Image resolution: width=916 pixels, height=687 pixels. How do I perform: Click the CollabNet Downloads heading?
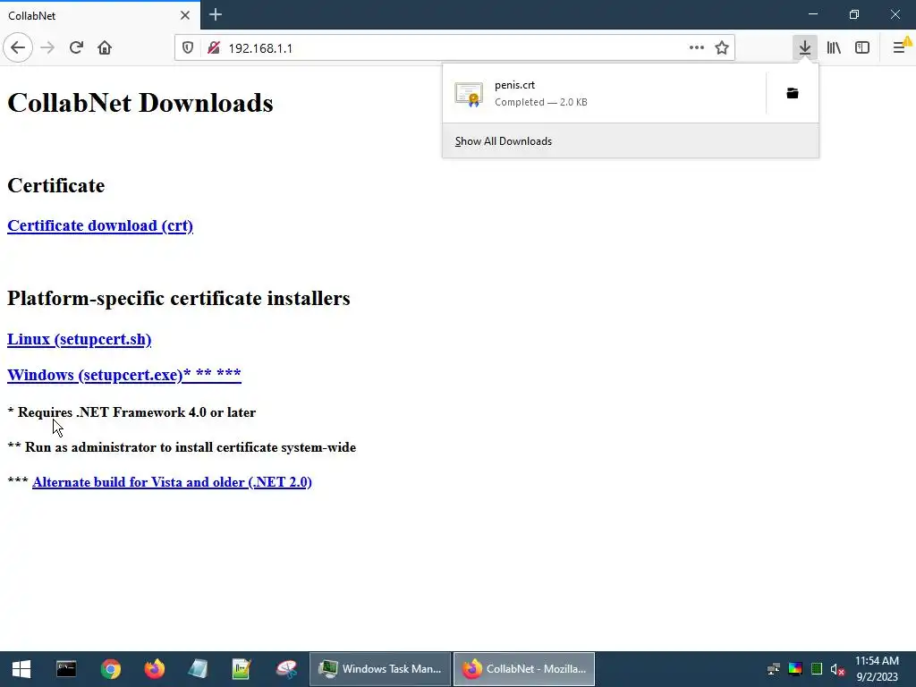coord(140,103)
